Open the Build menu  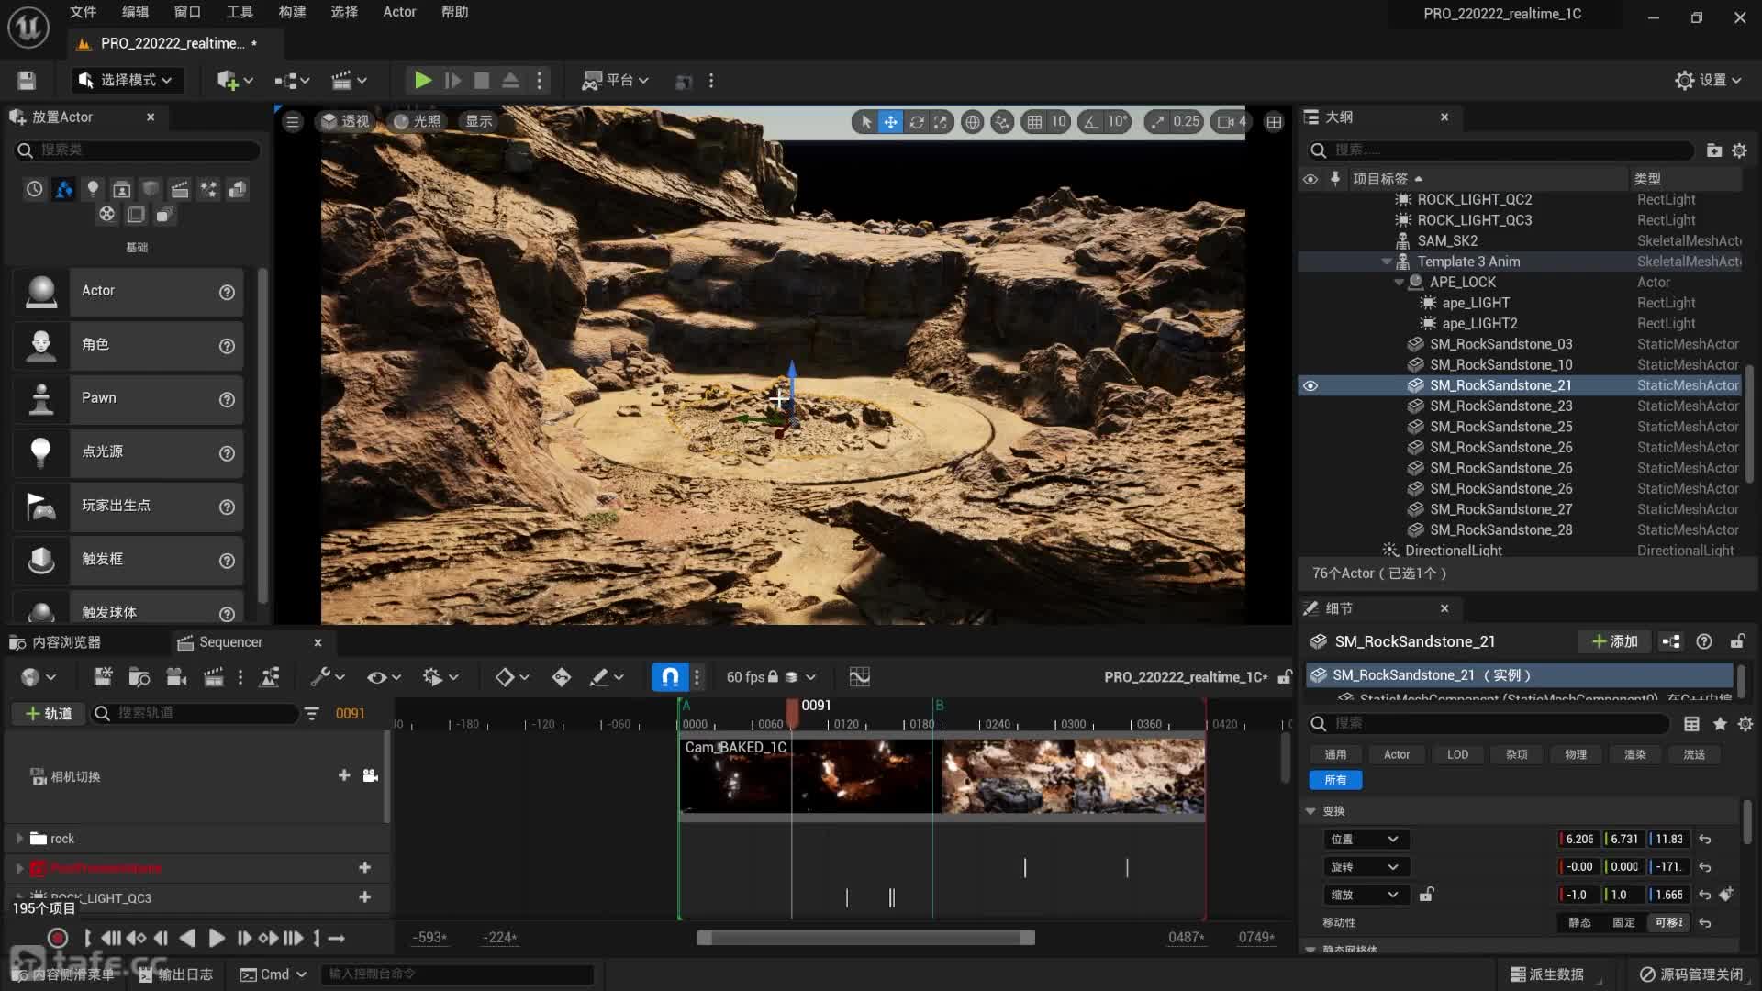[292, 12]
